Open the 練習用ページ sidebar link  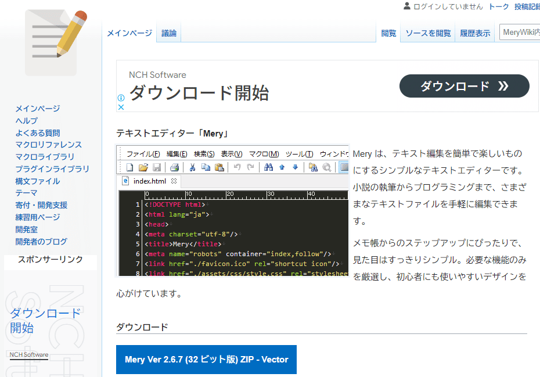[38, 217]
